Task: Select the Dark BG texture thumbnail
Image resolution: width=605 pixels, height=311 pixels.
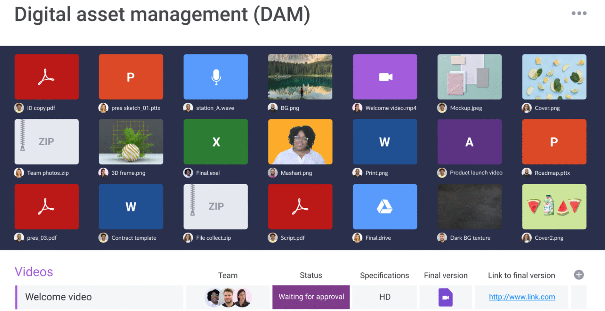Action: tap(470, 207)
